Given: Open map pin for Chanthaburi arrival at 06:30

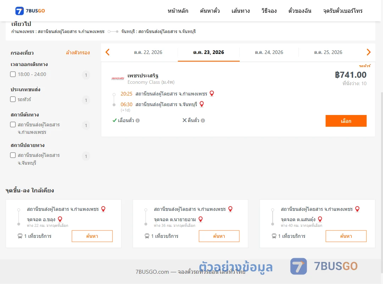Looking at the screenshot, I should point(202,104).
